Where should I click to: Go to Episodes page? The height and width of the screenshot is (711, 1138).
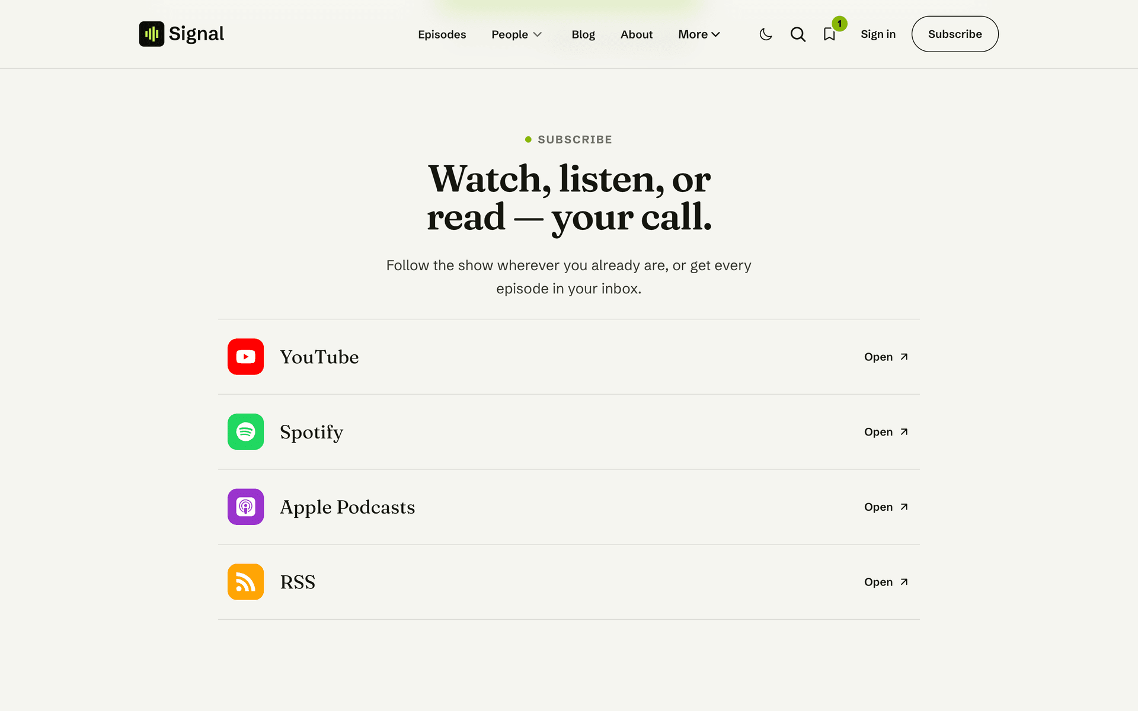click(x=442, y=34)
